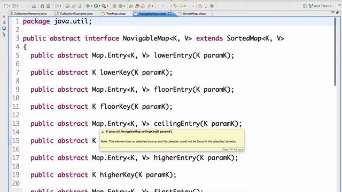
Task: Click 'package java.util;' on line 1
Action: click(x=57, y=21)
